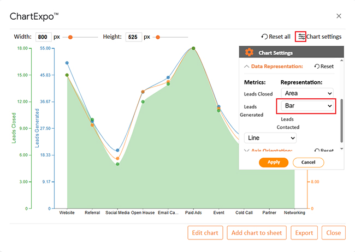Cancel the chart settings changes

(x=308, y=162)
